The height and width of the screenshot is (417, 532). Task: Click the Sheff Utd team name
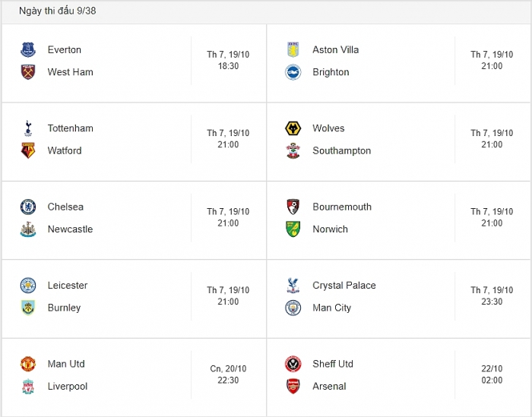pyautogui.click(x=333, y=364)
